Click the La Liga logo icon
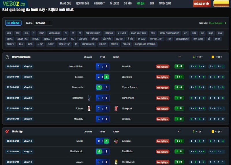231x165 pixels. tap(7, 132)
